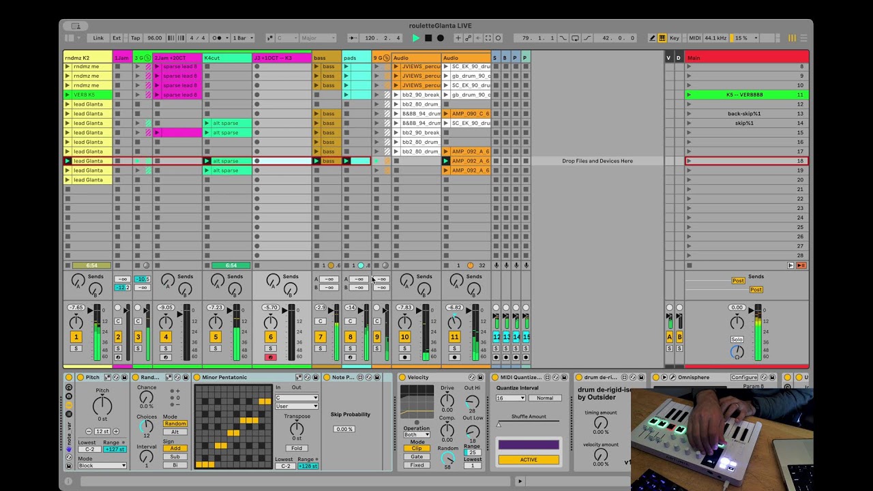
Task: Open the Pitch device save preset icon
Action: [x=125, y=377]
